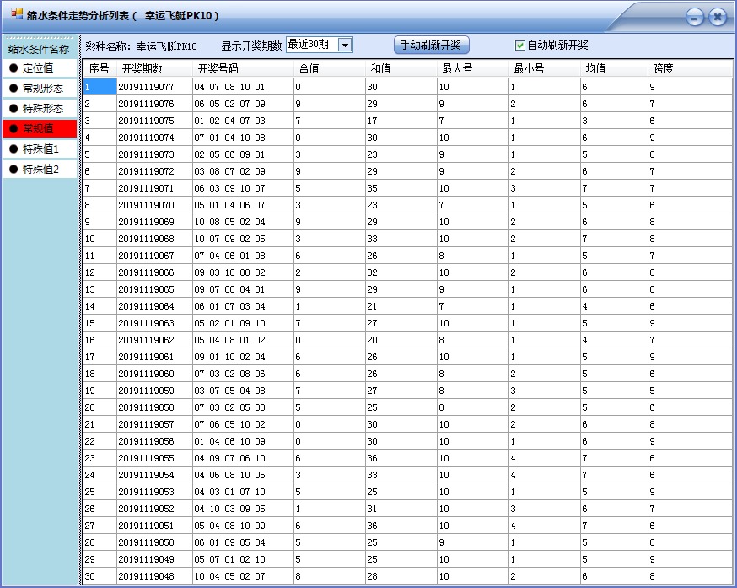
Task: Click the minimize button in the title bar
Action: pos(695,15)
